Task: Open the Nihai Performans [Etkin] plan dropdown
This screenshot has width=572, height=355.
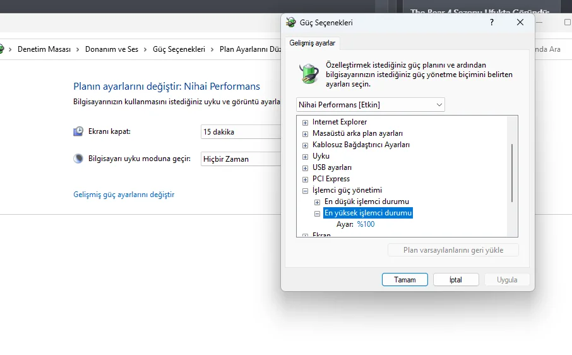Action: tap(370, 105)
